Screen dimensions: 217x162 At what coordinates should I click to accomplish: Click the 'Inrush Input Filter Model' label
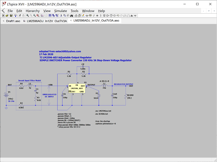(x=30, y=80)
